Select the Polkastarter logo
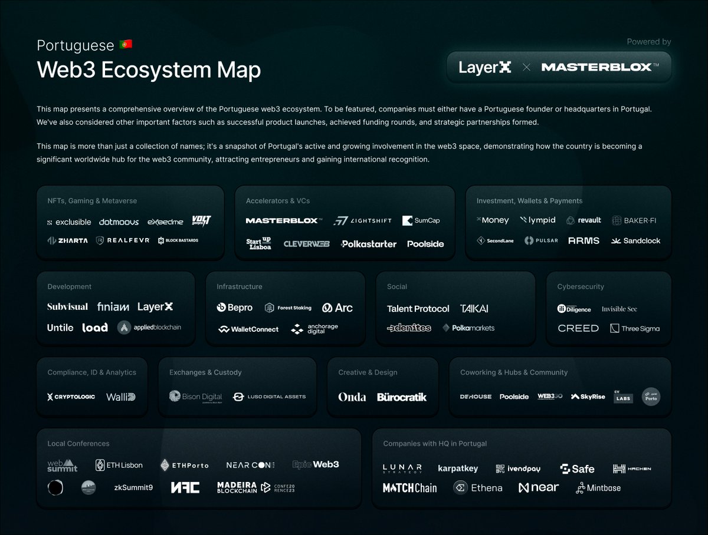Image resolution: width=708 pixels, height=535 pixels. click(369, 244)
